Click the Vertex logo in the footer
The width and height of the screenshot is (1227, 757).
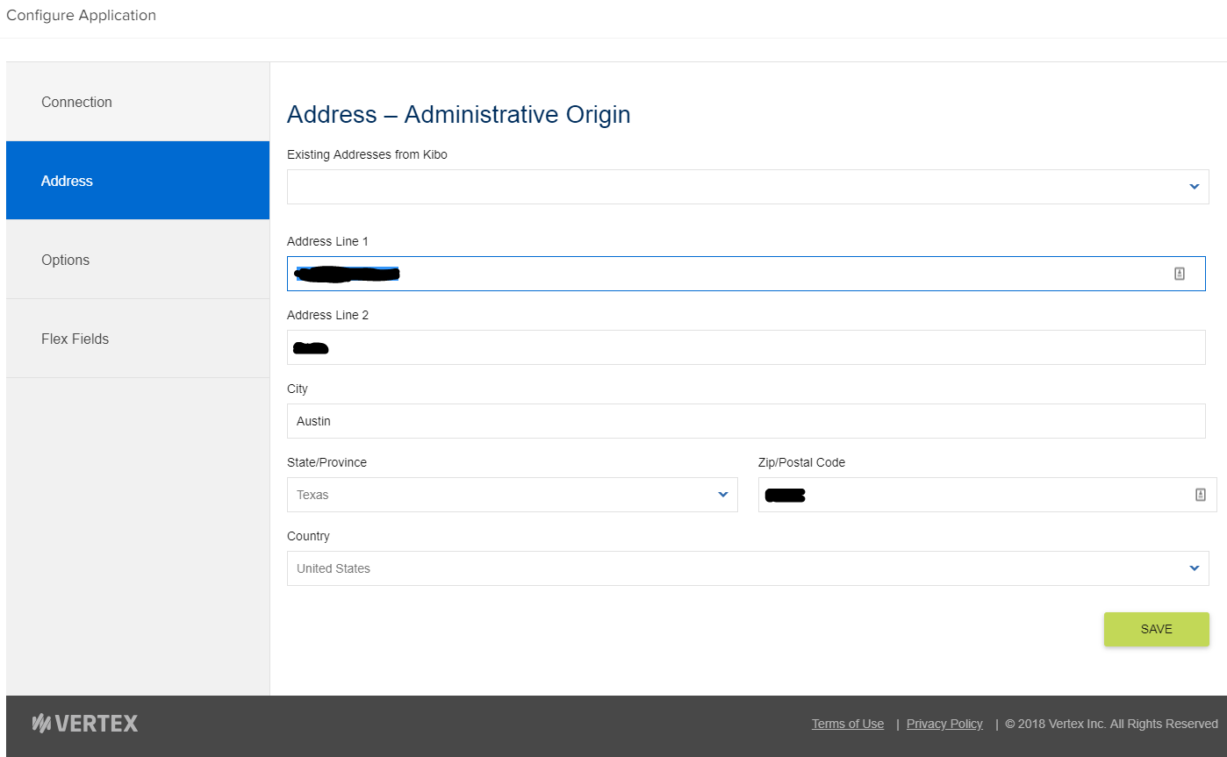(84, 722)
